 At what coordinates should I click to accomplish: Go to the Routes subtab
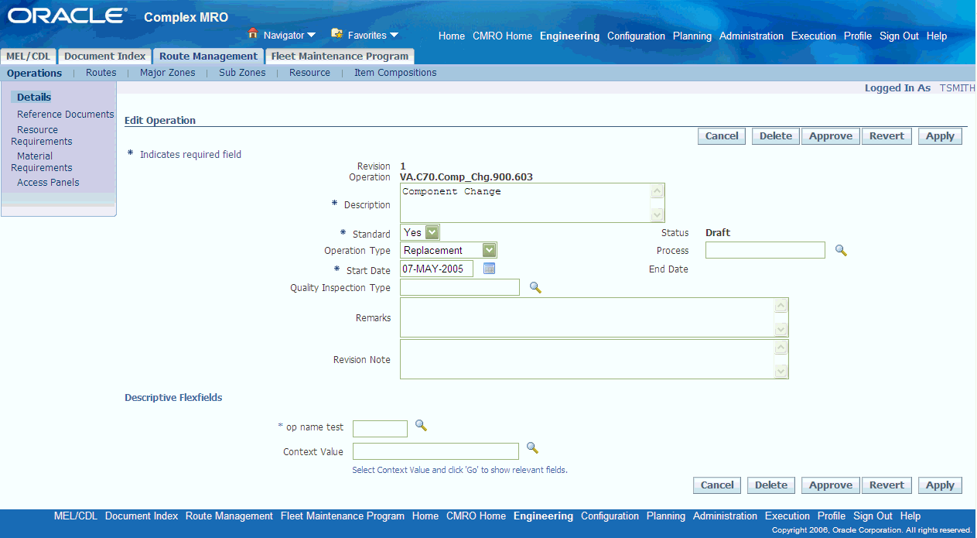click(x=101, y=73)
